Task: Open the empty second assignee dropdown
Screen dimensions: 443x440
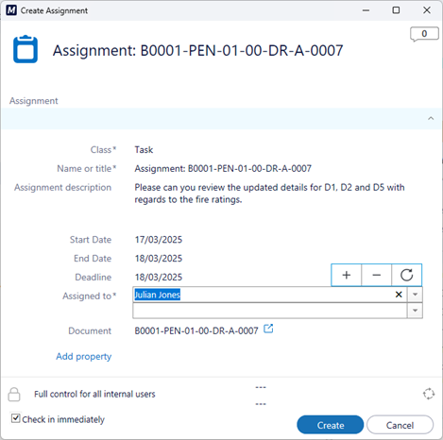Action: pos(415,311)
